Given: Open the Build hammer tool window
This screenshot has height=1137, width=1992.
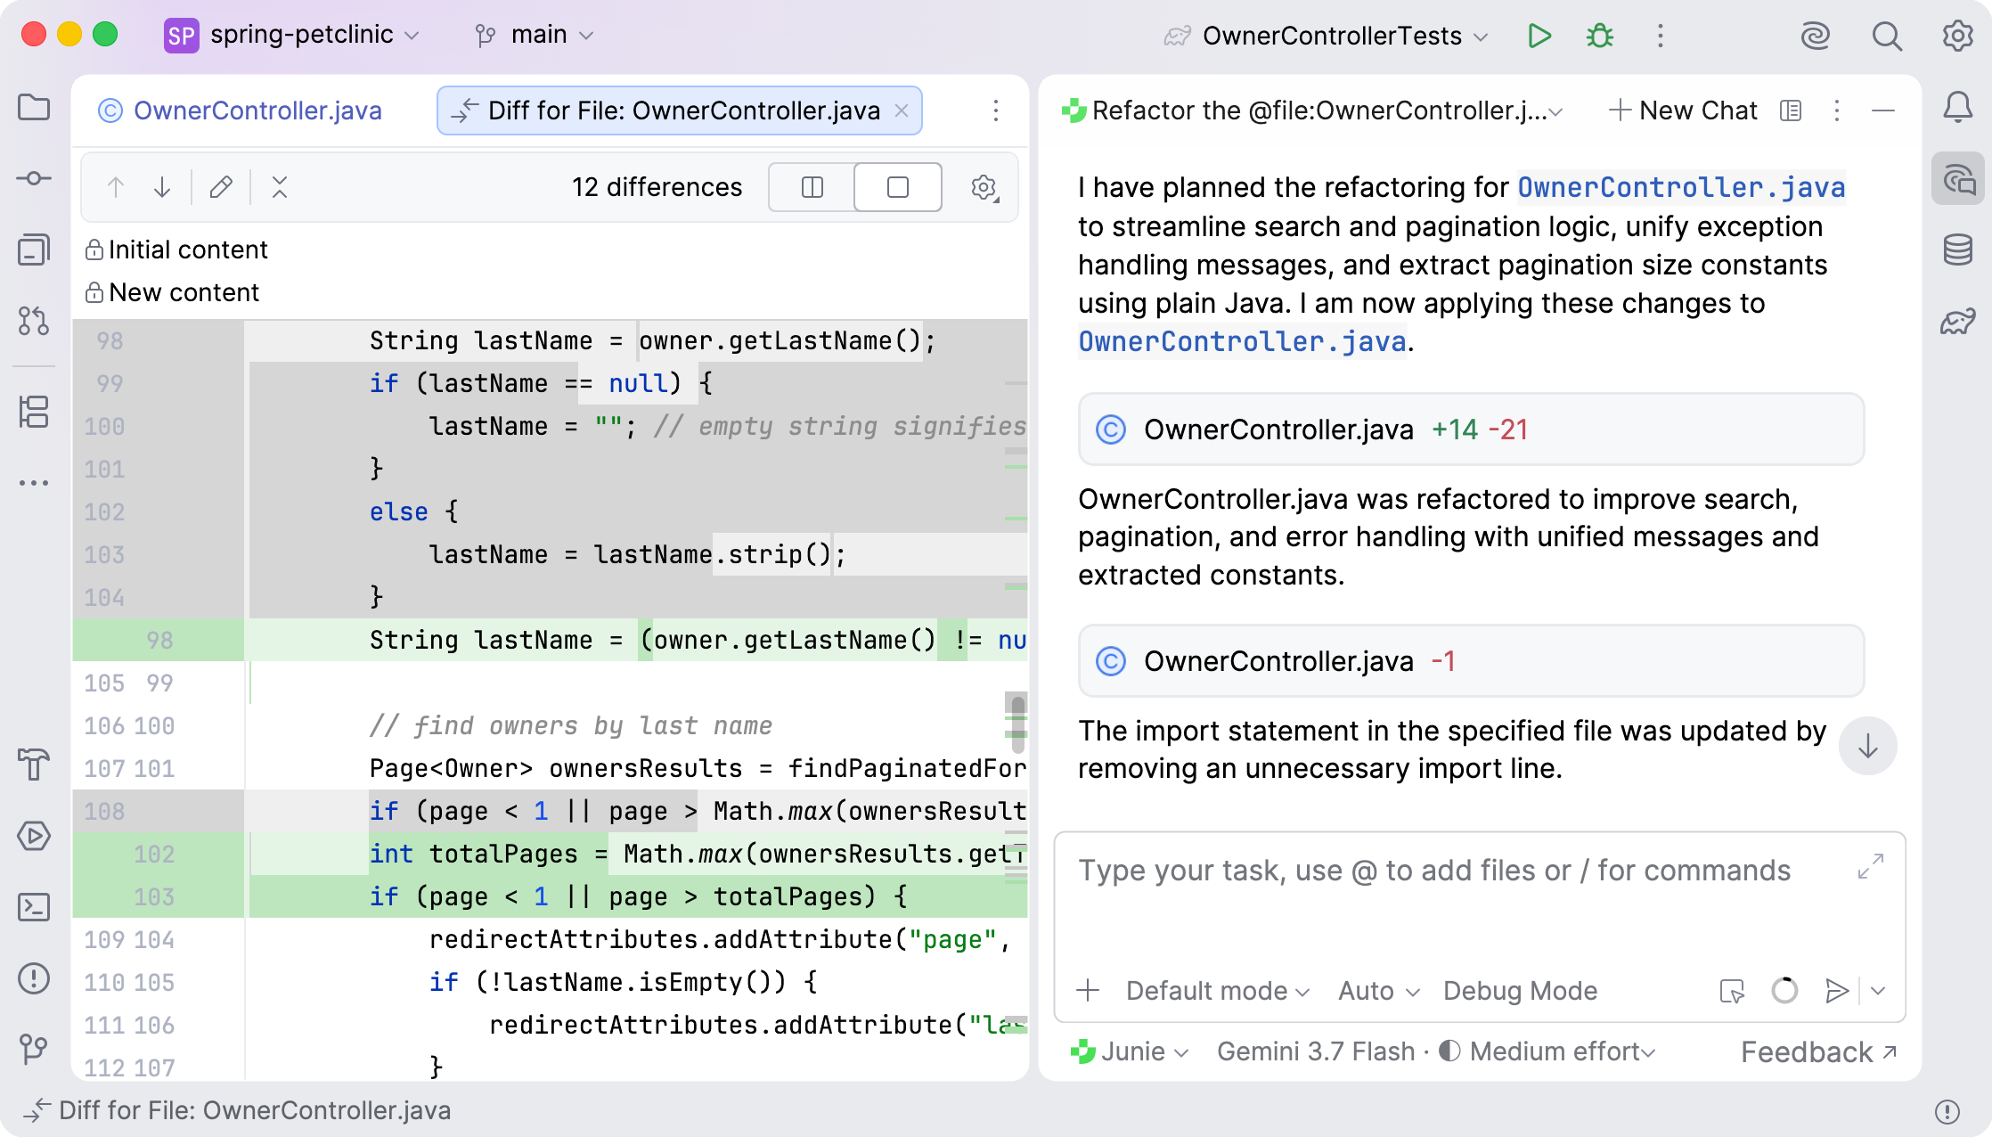Looking at the screenshot, I should [34, 765].
